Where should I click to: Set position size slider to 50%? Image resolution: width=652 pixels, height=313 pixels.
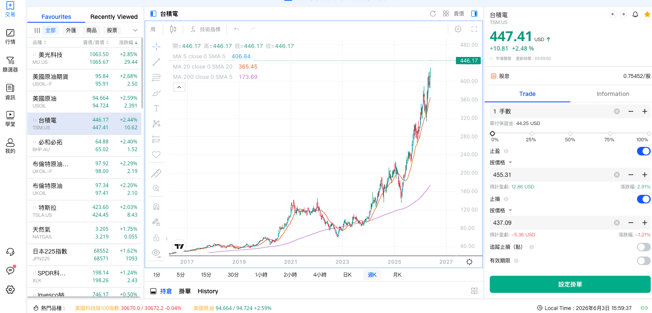point(570,134)
